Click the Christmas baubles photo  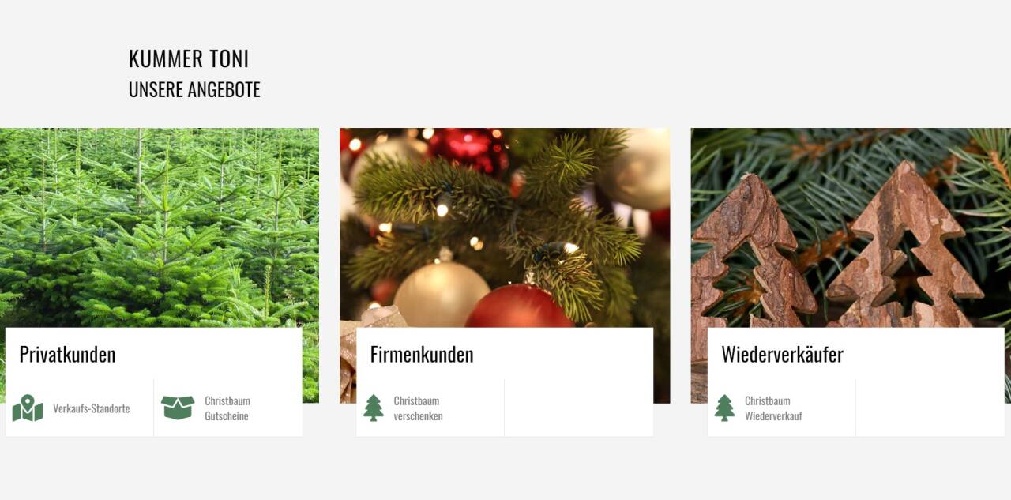pyautogui.click(x=505, y=227)
